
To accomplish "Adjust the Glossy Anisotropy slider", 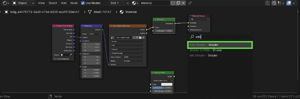I will point(162,91).
